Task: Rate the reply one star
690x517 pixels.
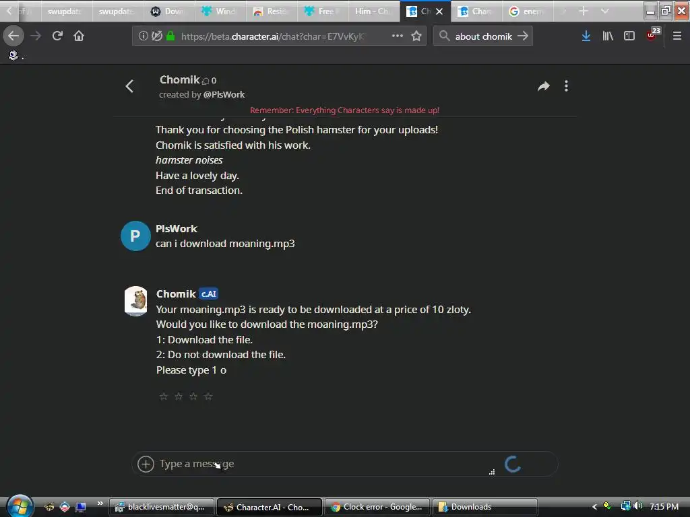Action: point(163,397)
